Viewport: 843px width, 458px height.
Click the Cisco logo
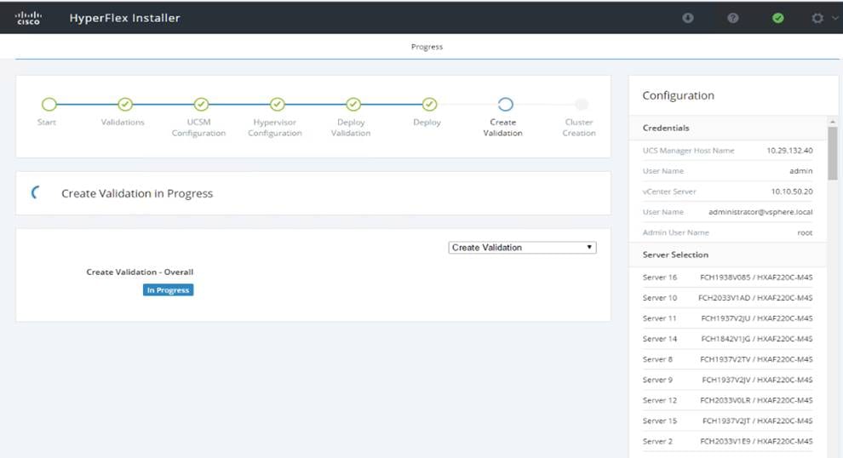28,18
